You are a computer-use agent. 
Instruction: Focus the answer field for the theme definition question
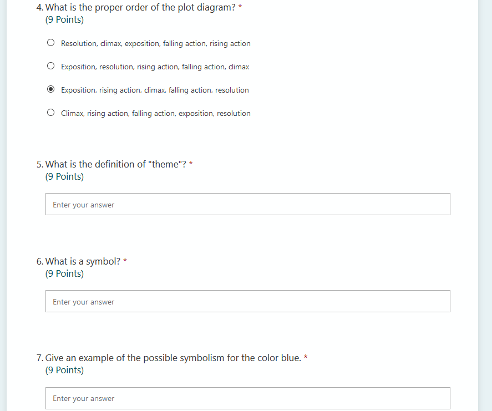[248, 204]
